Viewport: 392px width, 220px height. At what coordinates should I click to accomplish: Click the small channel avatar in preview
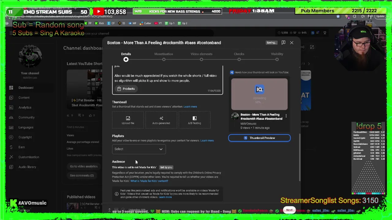pos(235,116)
